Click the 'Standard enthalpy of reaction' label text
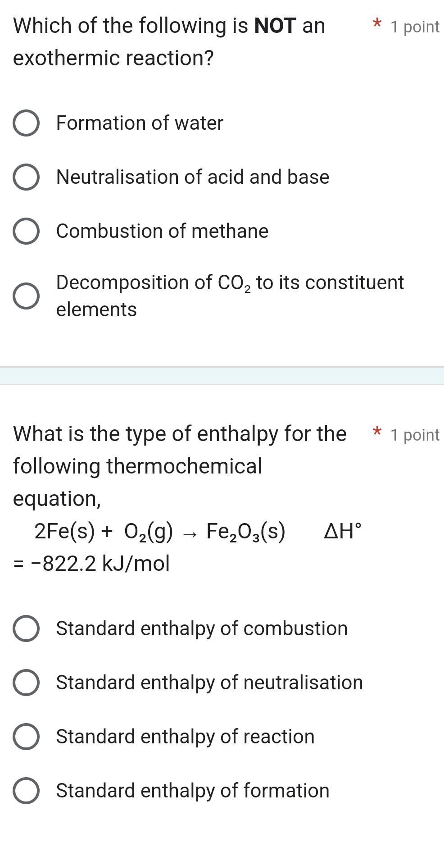 click(x=185, y=737)
